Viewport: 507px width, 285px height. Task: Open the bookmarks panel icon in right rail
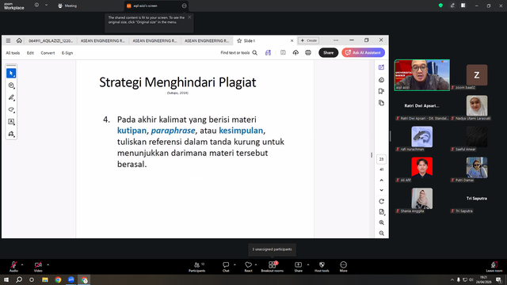point(381,92)
